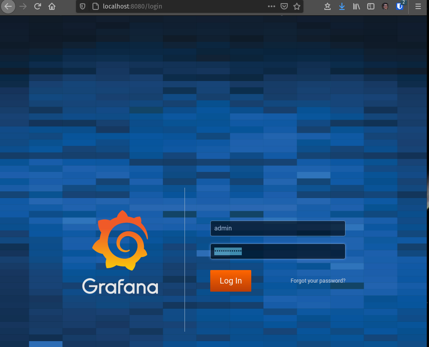Open the Library view
This screenshot has width=429, height=347.
(356, 6)
